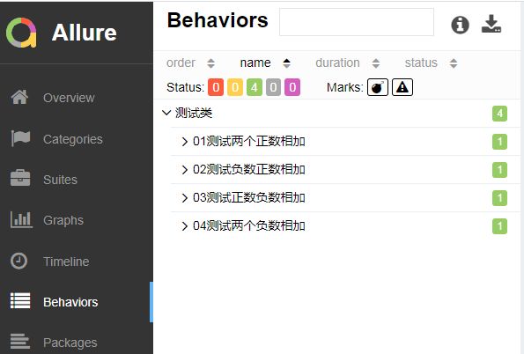Viewport: 524px width, 354px height.
Task: Click the Allure logo icon
Action: click(21, 33)
